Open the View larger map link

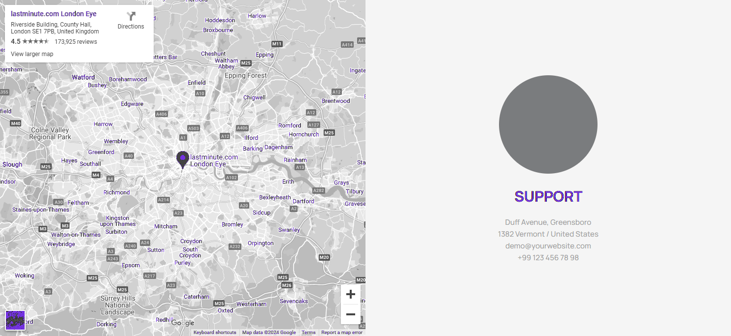tap(32, 54)
